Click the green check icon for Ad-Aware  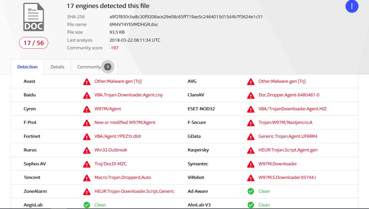pyautogui.click(x=251, y=191)
